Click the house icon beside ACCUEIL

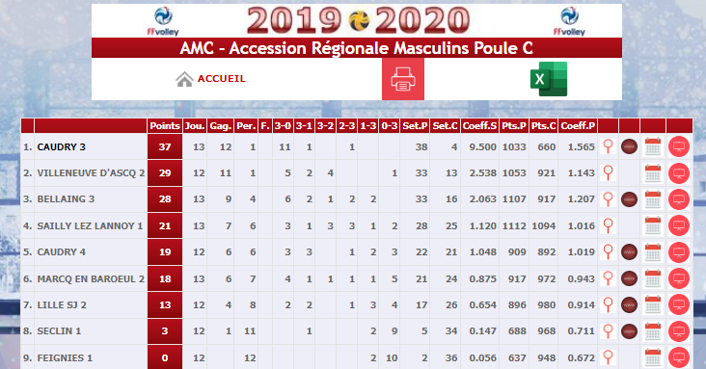pos(184,79)
